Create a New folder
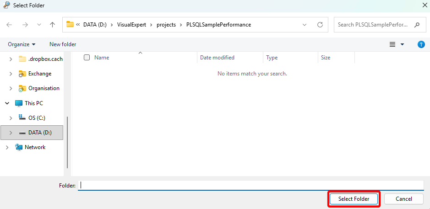This screenshot has width=430, height=209. click(x=63, y=44)
